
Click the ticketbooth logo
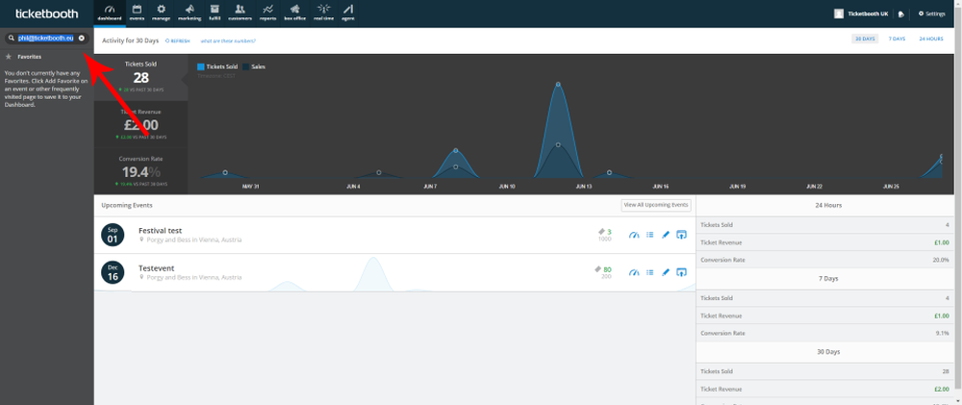click(x=46, y=13)
